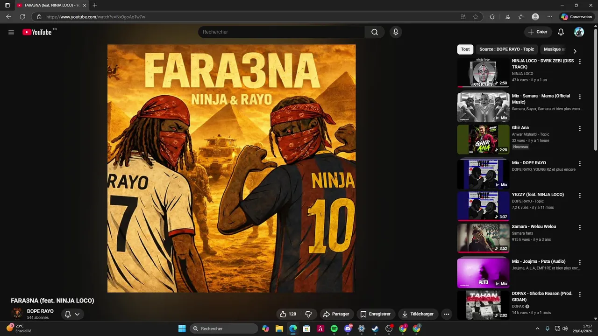Viewport: 598px width, 336px height.
Task: Open options for Samara Mama mix
Action: tap(580, 97)
